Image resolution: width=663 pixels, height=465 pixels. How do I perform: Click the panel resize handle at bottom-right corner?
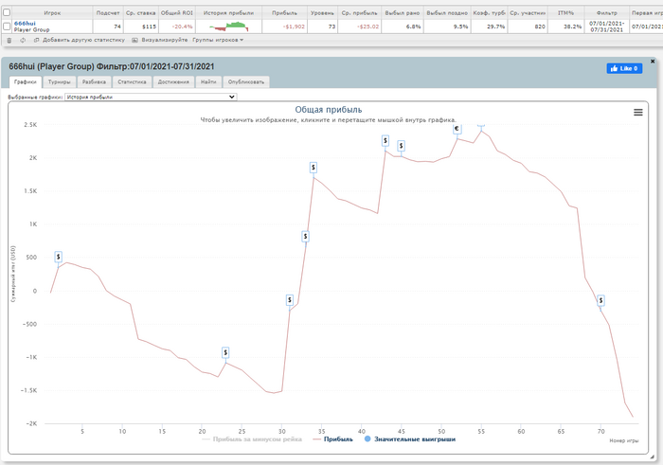click(652, 457)
